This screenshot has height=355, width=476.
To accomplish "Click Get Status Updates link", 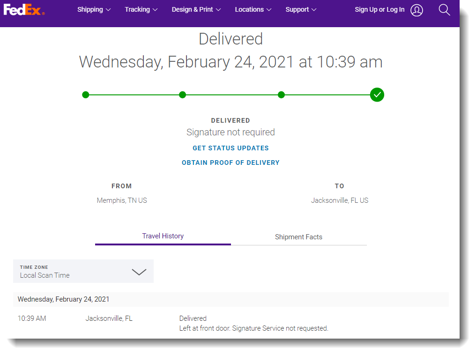I will pyautogui.click(x=231, y=148).
